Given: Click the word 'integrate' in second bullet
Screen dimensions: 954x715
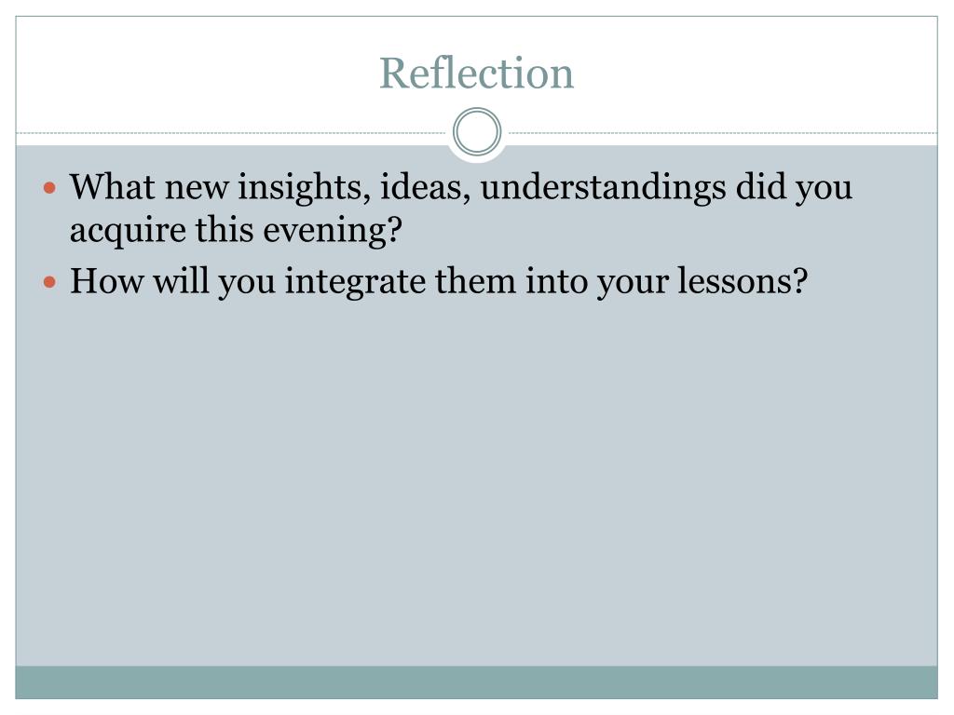Looking at the screenshot, I should pyautogui.click(x=355, y=282).
